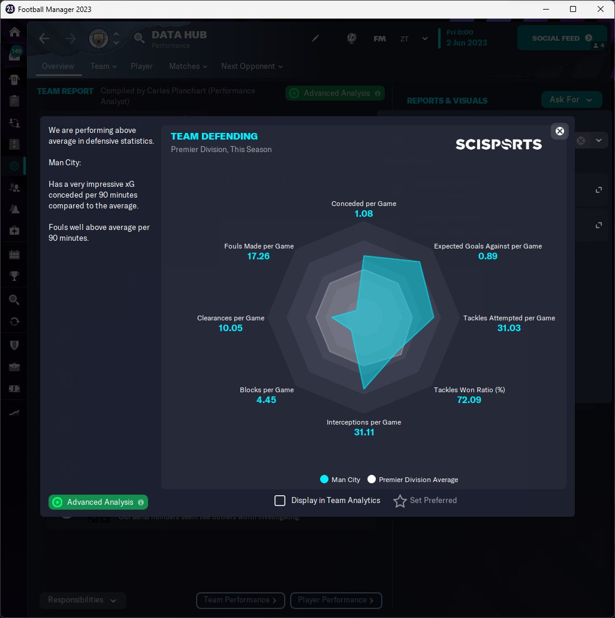
Task: Click the up/down arrows beside the club badge
Action: click(116, 38)
